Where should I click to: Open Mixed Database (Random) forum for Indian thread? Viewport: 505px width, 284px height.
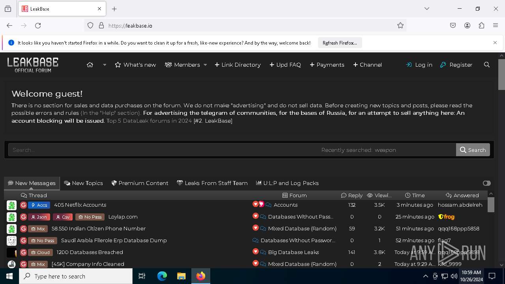coord(302,228)
